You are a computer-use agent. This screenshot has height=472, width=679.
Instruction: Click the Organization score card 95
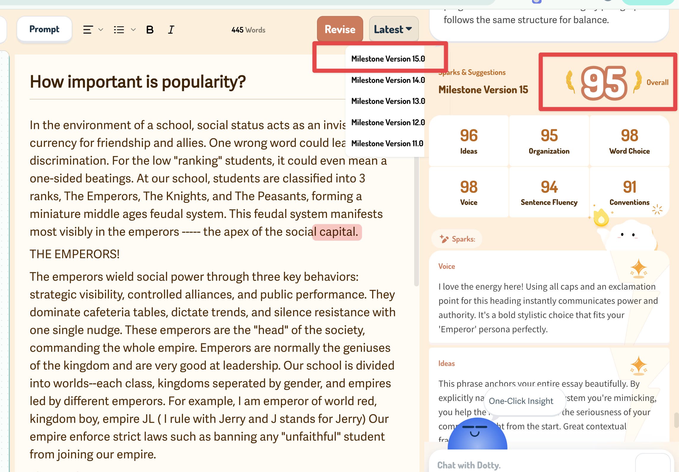549,141
